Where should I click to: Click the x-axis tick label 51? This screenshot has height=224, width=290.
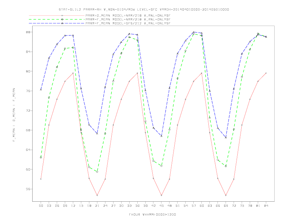point(178,206)
